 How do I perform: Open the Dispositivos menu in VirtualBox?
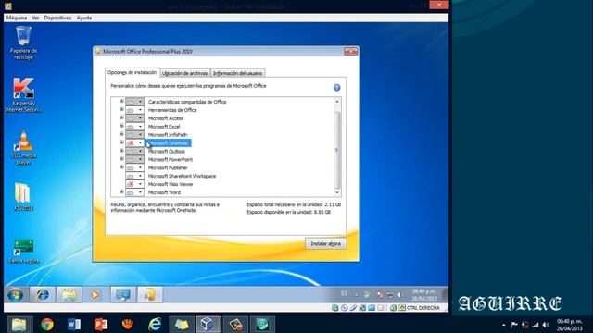pyautogui.click(x=57, y=18)
